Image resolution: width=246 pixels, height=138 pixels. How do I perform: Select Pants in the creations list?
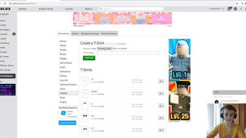point(62,98)
